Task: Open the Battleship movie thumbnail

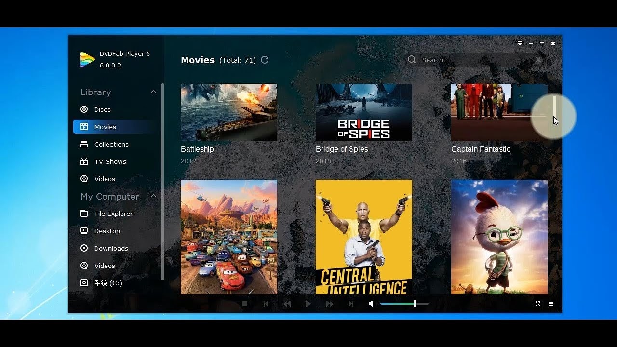Action: coord(229,112)
